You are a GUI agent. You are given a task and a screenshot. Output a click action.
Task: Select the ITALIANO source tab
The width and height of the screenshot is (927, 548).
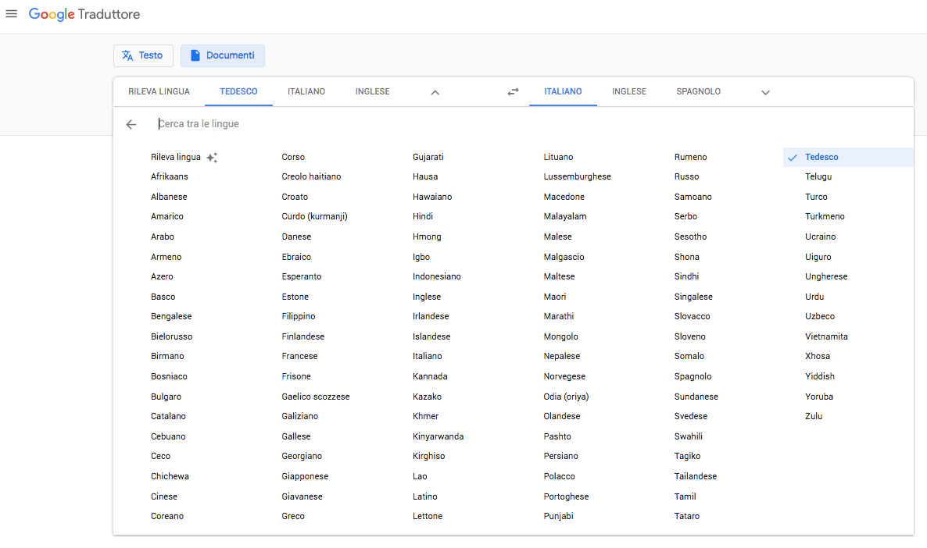306,91
